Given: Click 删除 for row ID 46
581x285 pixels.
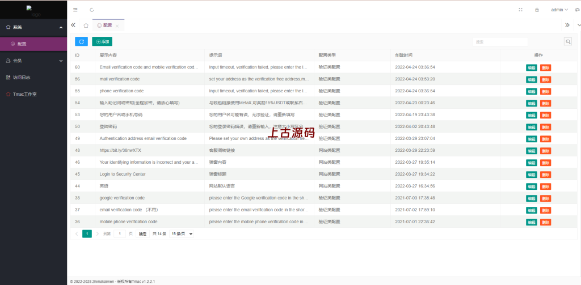Looking at the screenshot, I should [545, 163].
